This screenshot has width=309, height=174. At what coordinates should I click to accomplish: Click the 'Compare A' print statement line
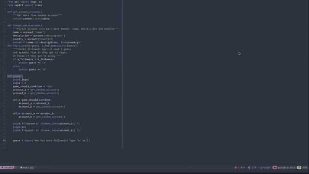coord(46,124)
